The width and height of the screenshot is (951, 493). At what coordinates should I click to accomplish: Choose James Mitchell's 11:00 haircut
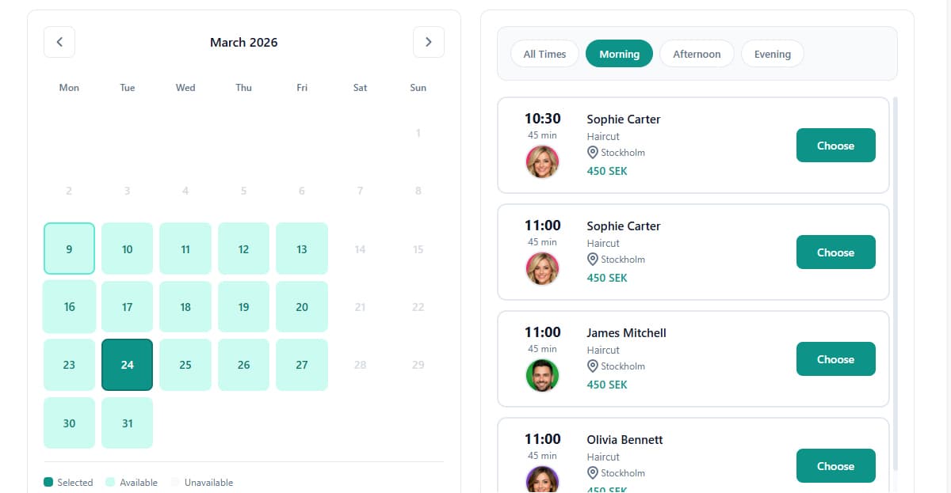coord(835,359)
